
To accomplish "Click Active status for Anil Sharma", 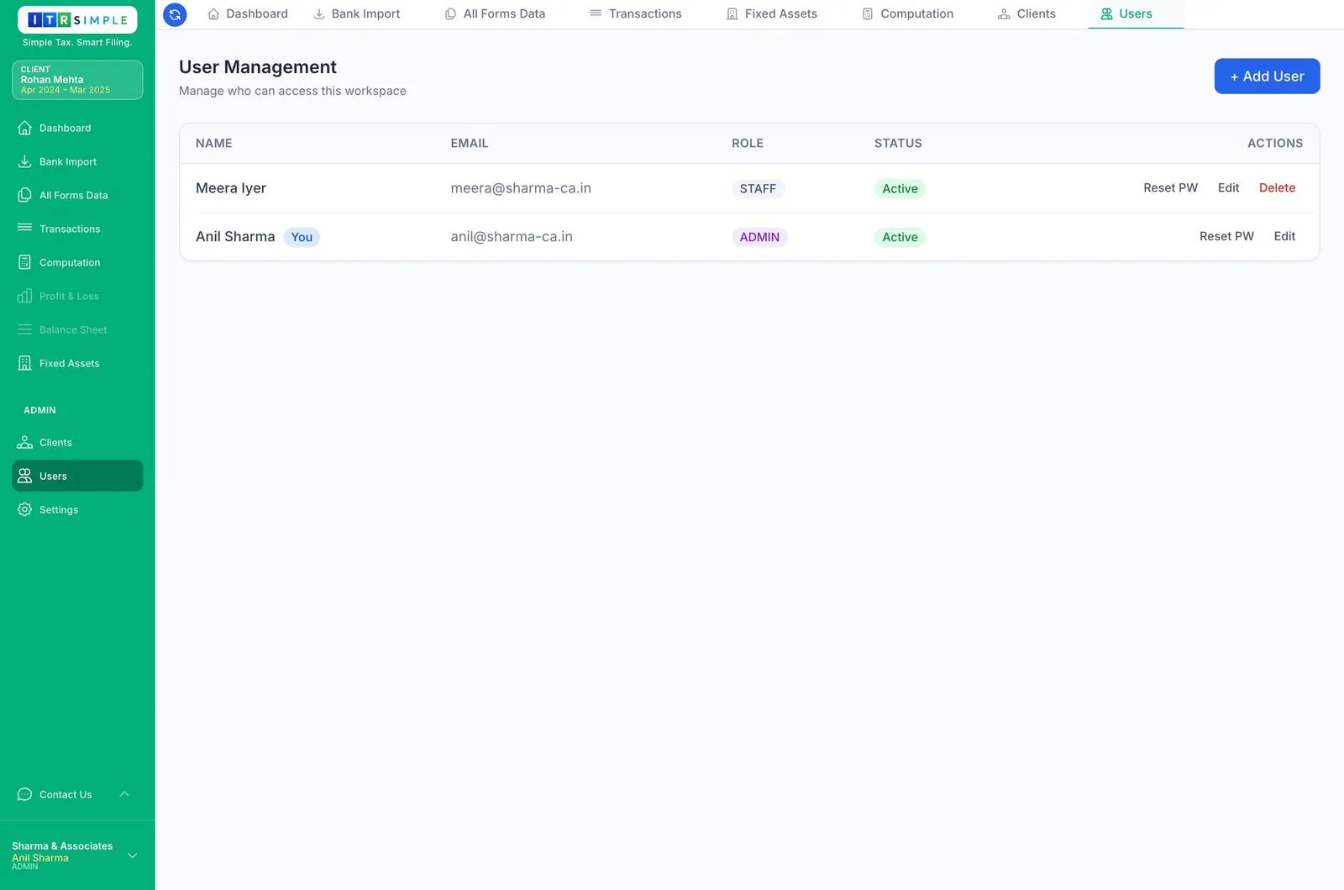I will (900, 237).
